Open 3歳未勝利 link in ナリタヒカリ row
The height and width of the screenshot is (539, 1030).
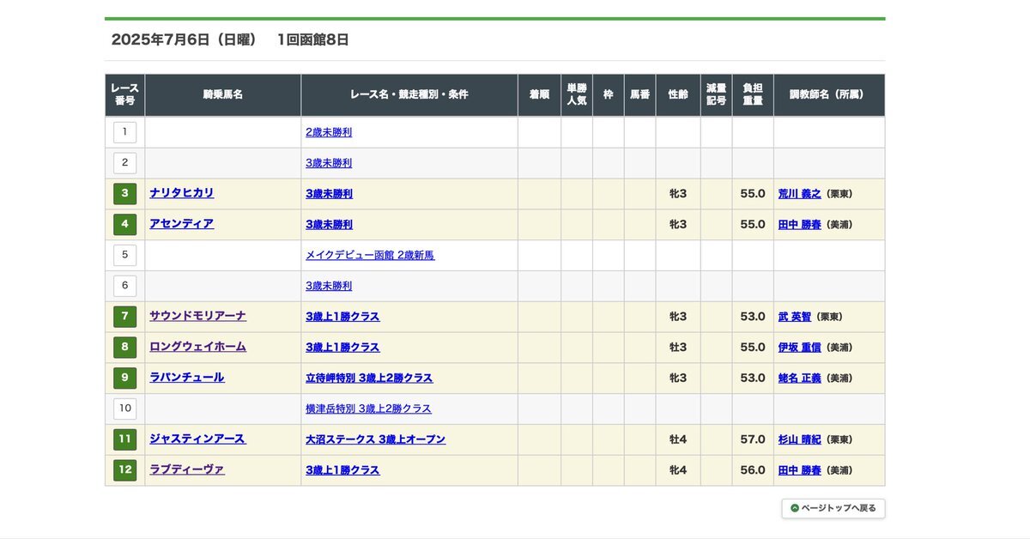[x=329, y=194]
